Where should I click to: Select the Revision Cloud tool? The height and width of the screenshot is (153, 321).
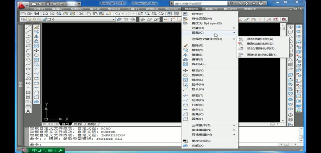click(28, 60)
